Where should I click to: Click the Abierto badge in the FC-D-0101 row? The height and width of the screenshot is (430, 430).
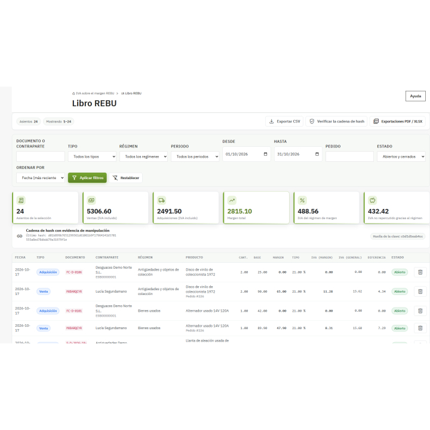click(400, 311)
